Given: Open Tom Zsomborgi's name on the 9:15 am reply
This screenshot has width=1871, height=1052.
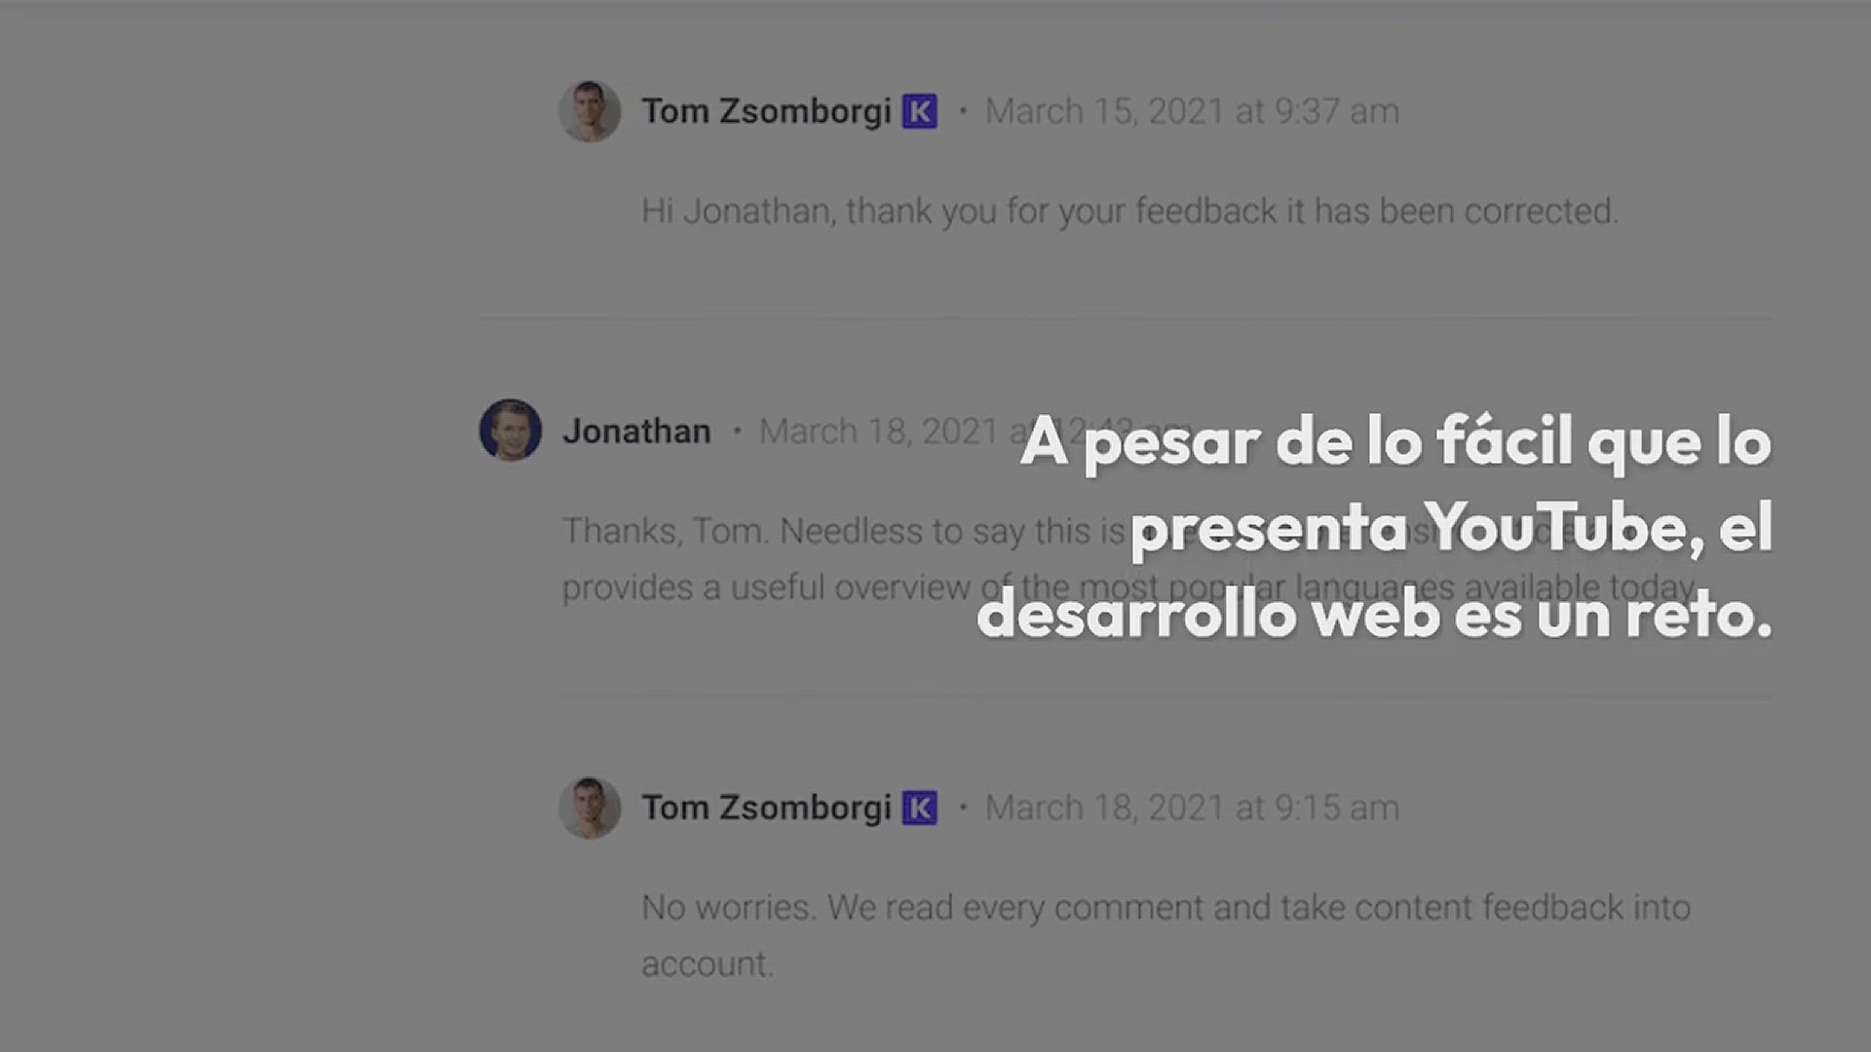Looking at the screenshot, I should point(766,808).
